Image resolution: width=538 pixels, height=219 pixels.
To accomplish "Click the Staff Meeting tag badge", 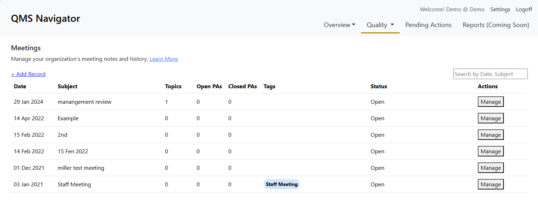I will (x=281, y=185).
